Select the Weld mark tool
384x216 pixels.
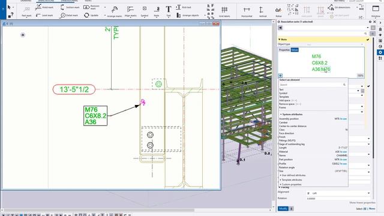point(44,7)
